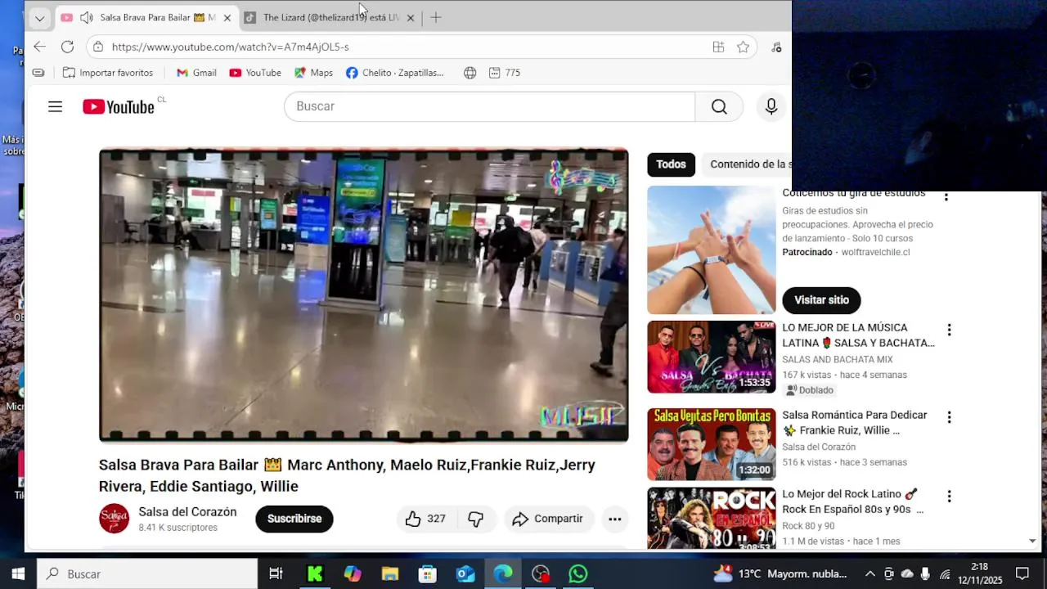Screen dimensions: 1047x589
Task: View site information lock icon
Action: (x=98, y=47)
